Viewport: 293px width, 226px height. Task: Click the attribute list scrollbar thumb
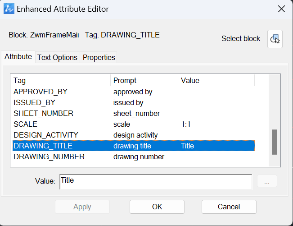point(274,142)
